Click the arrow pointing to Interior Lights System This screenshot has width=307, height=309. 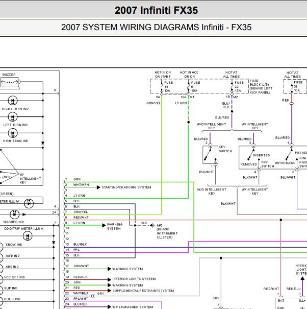[x=110, y=279]
